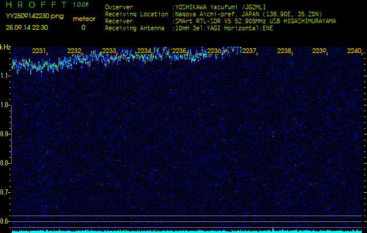Image resolution: width=367 pixels, height=233 pixels.
Task: Click the 2237 time marker
Action: tap(249, 51)
